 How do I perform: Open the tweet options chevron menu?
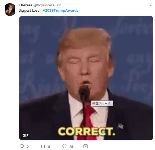(x=151, y=6)
